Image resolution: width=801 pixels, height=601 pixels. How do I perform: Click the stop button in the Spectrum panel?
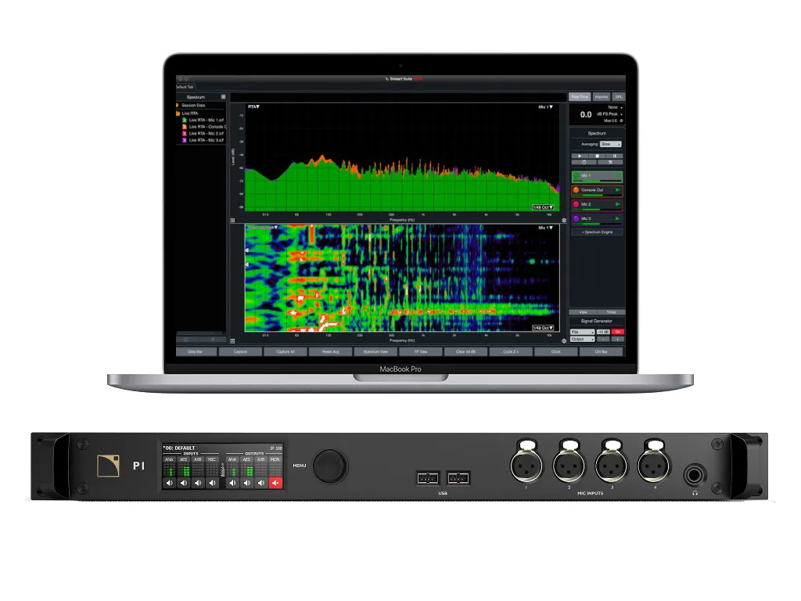click(597, 156)
